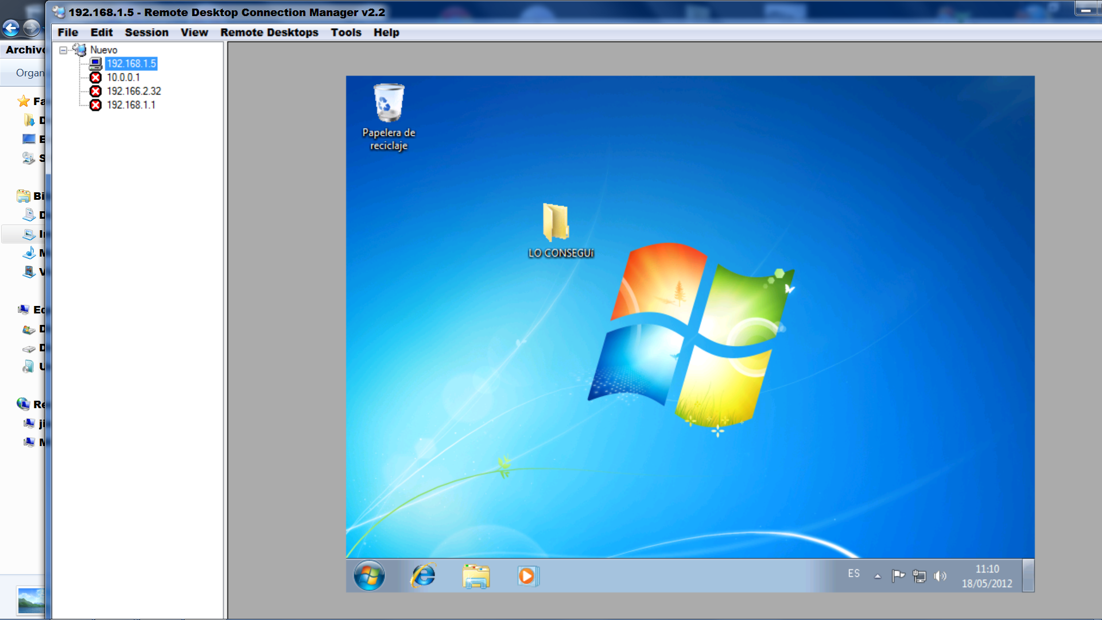Select the 192.168.1.5 server in tree
This screenshot has width=1102, height=620.
click(131, 64)
